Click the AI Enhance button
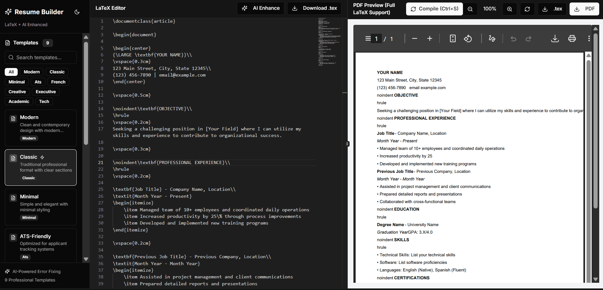 click(x=261, y=8)
